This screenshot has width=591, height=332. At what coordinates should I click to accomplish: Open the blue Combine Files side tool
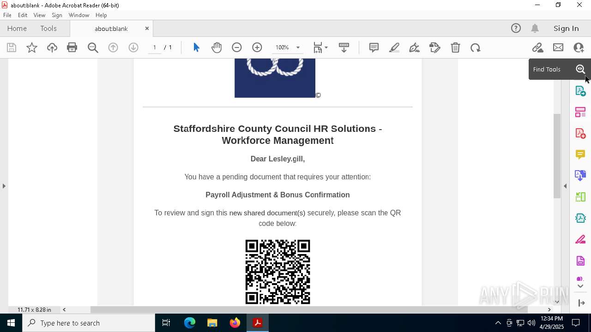[580, 175]
